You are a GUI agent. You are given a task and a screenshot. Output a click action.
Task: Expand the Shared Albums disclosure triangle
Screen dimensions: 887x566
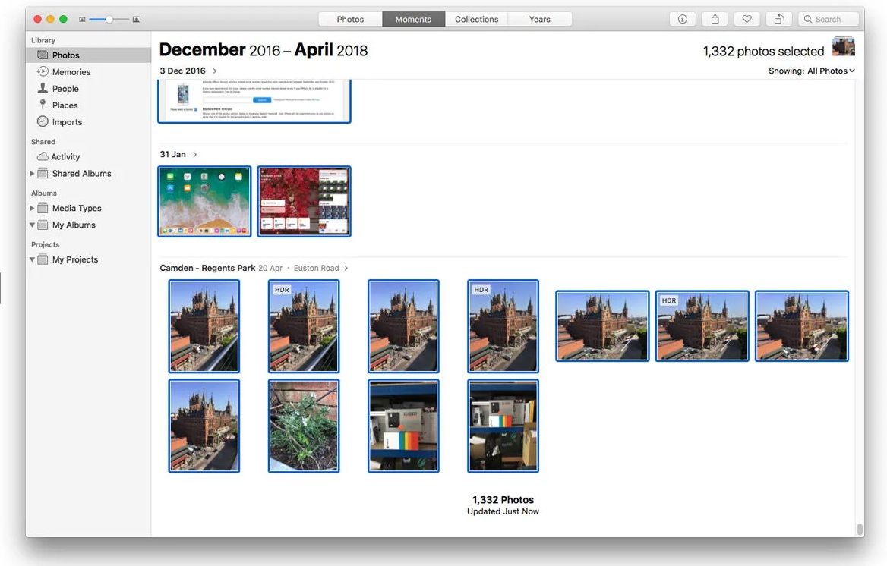[x=32, y=174]
